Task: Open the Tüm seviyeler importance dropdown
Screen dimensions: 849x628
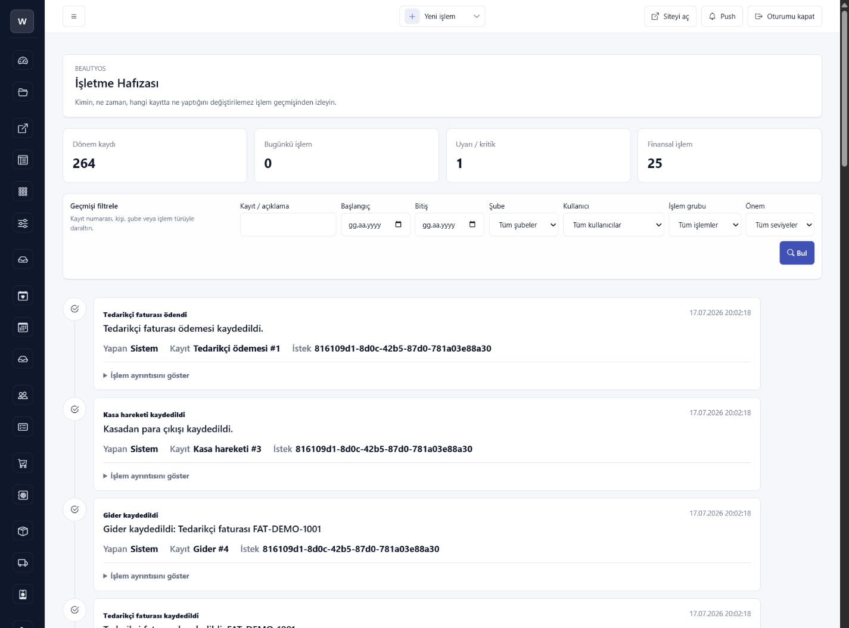Action: (780, 225)
